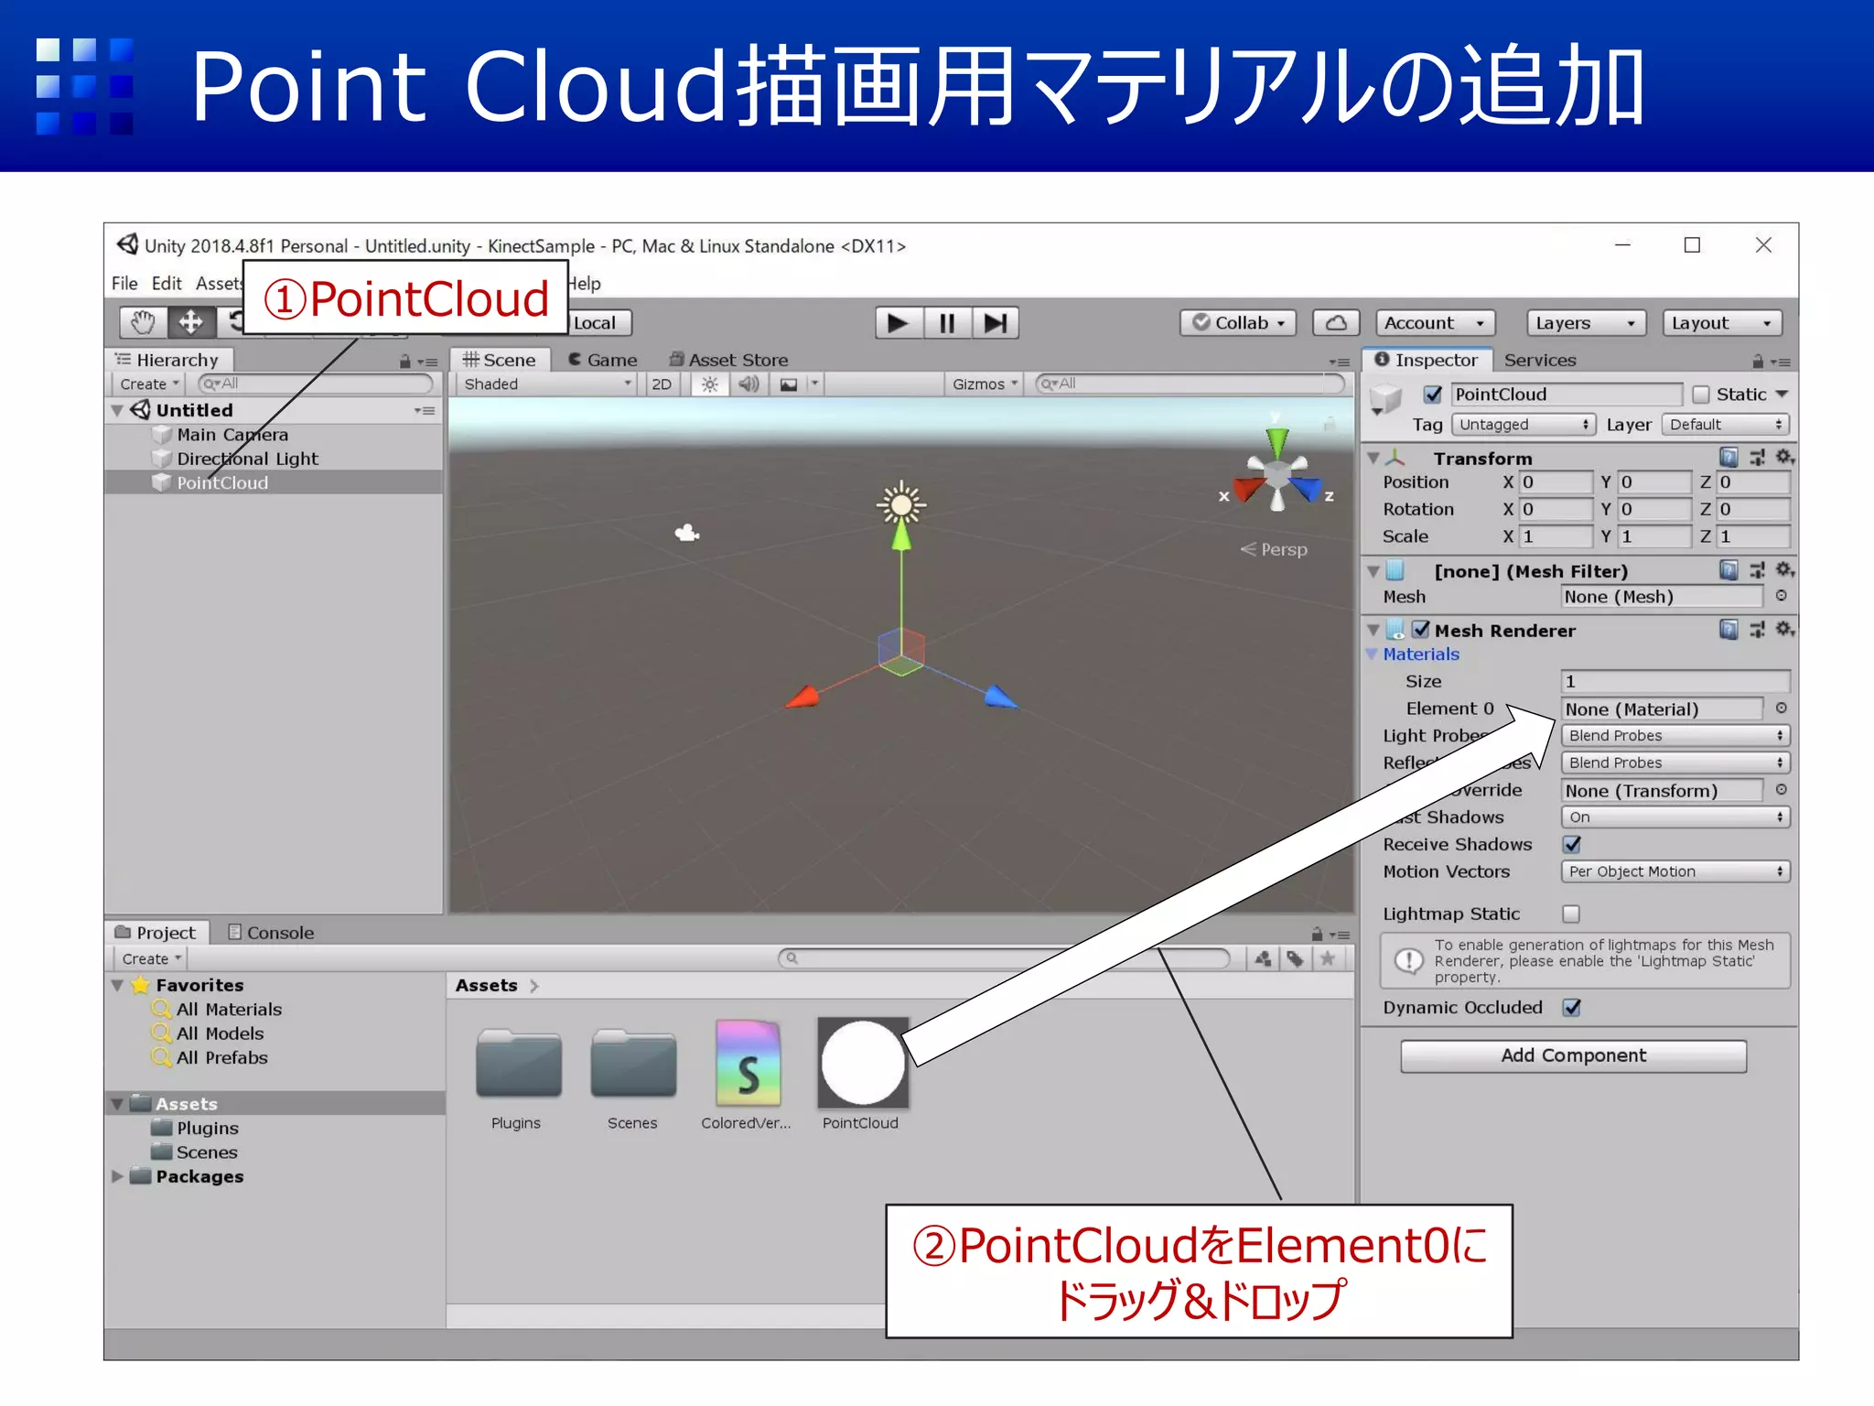This screenshot has height=1406, width=1874.
Task: Toggle scene lighting sun icon
Action: pyautogui.click(x=709, y=384)
